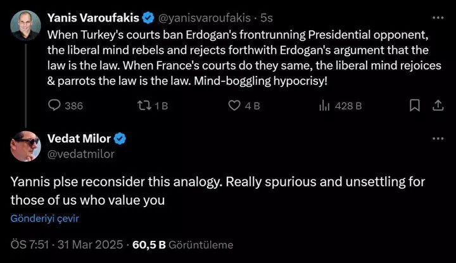This screenshot has height=263, width=456.
Task: Open more options menu on Varoufakis's tweet
Action: click(437, 16)
